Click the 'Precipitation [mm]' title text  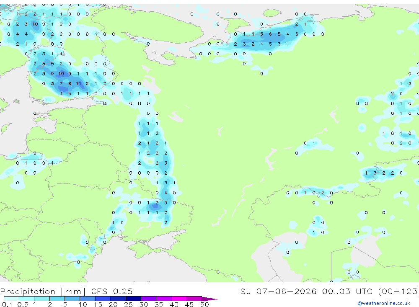coord(43,291)
